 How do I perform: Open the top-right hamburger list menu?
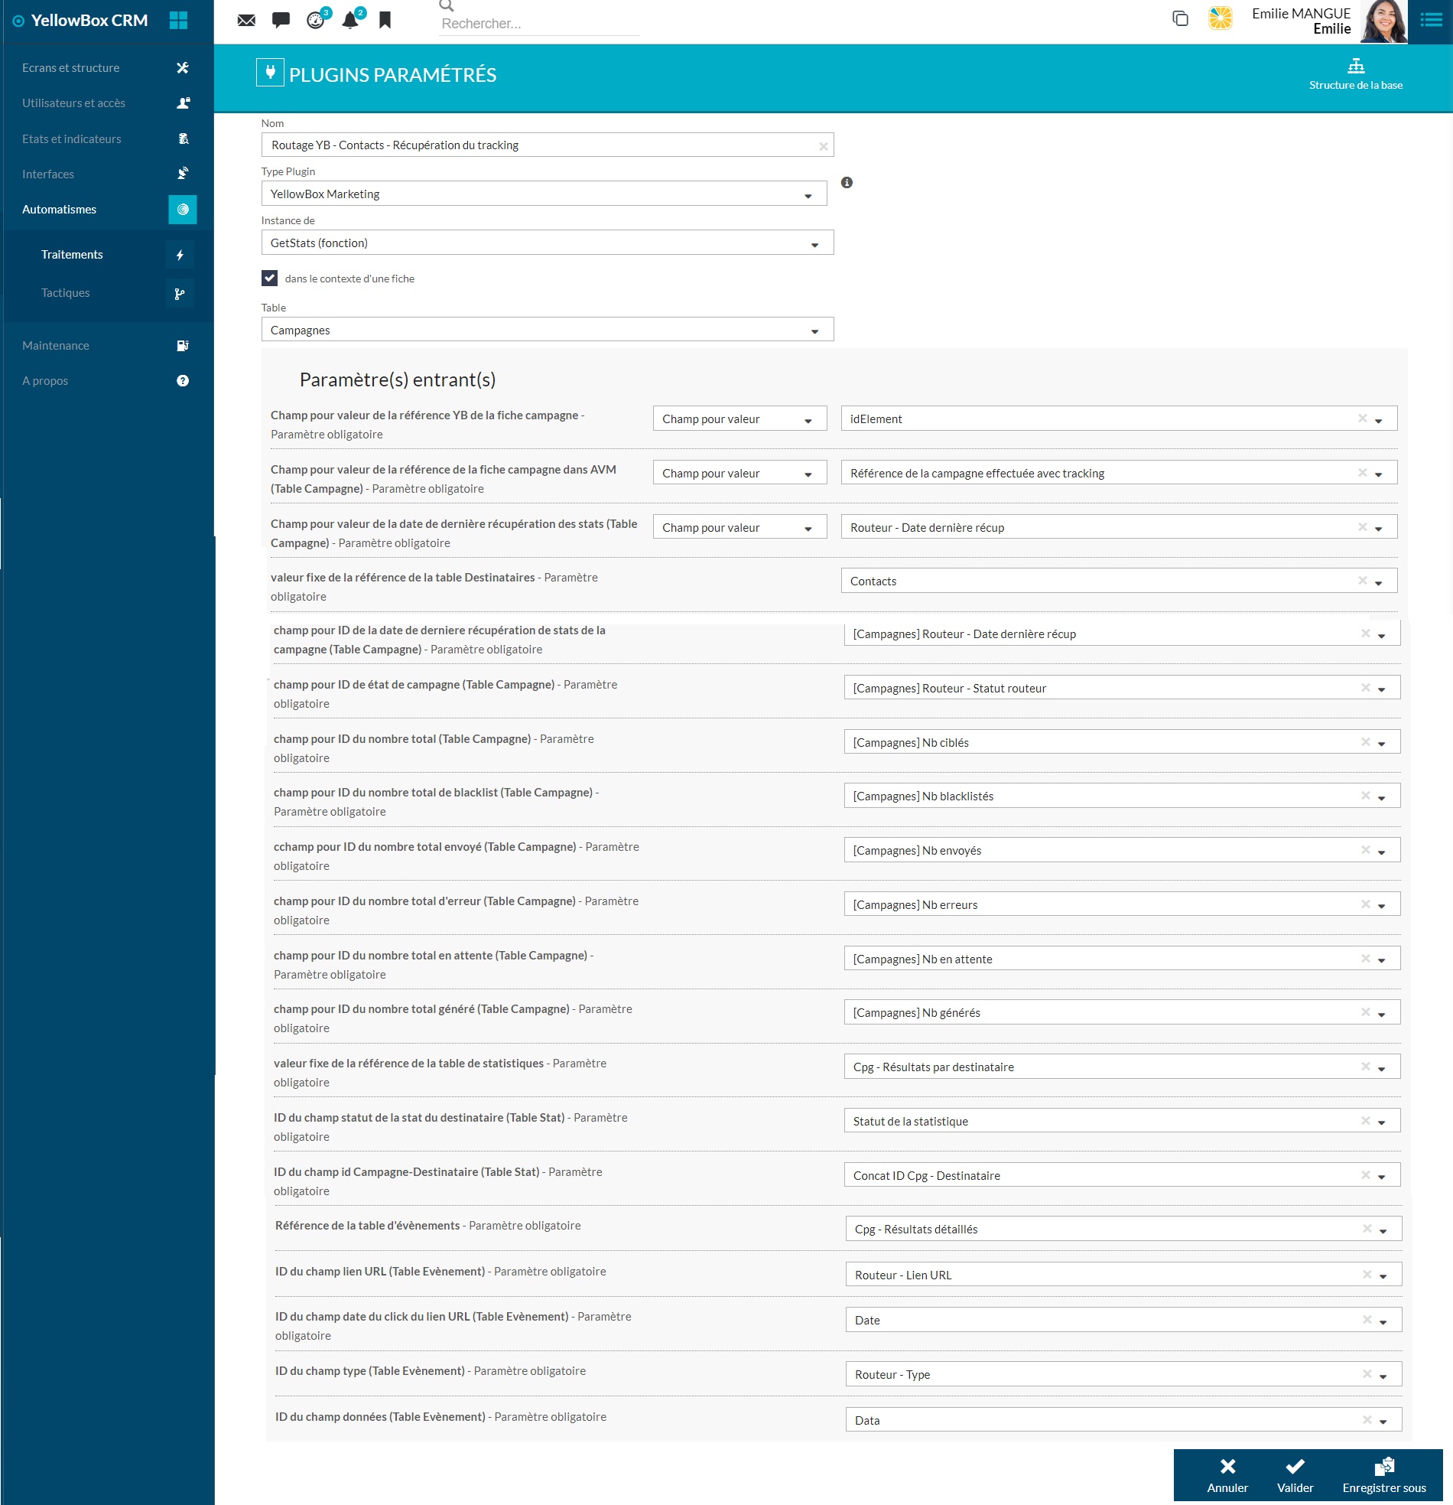tap(1431, 21)
